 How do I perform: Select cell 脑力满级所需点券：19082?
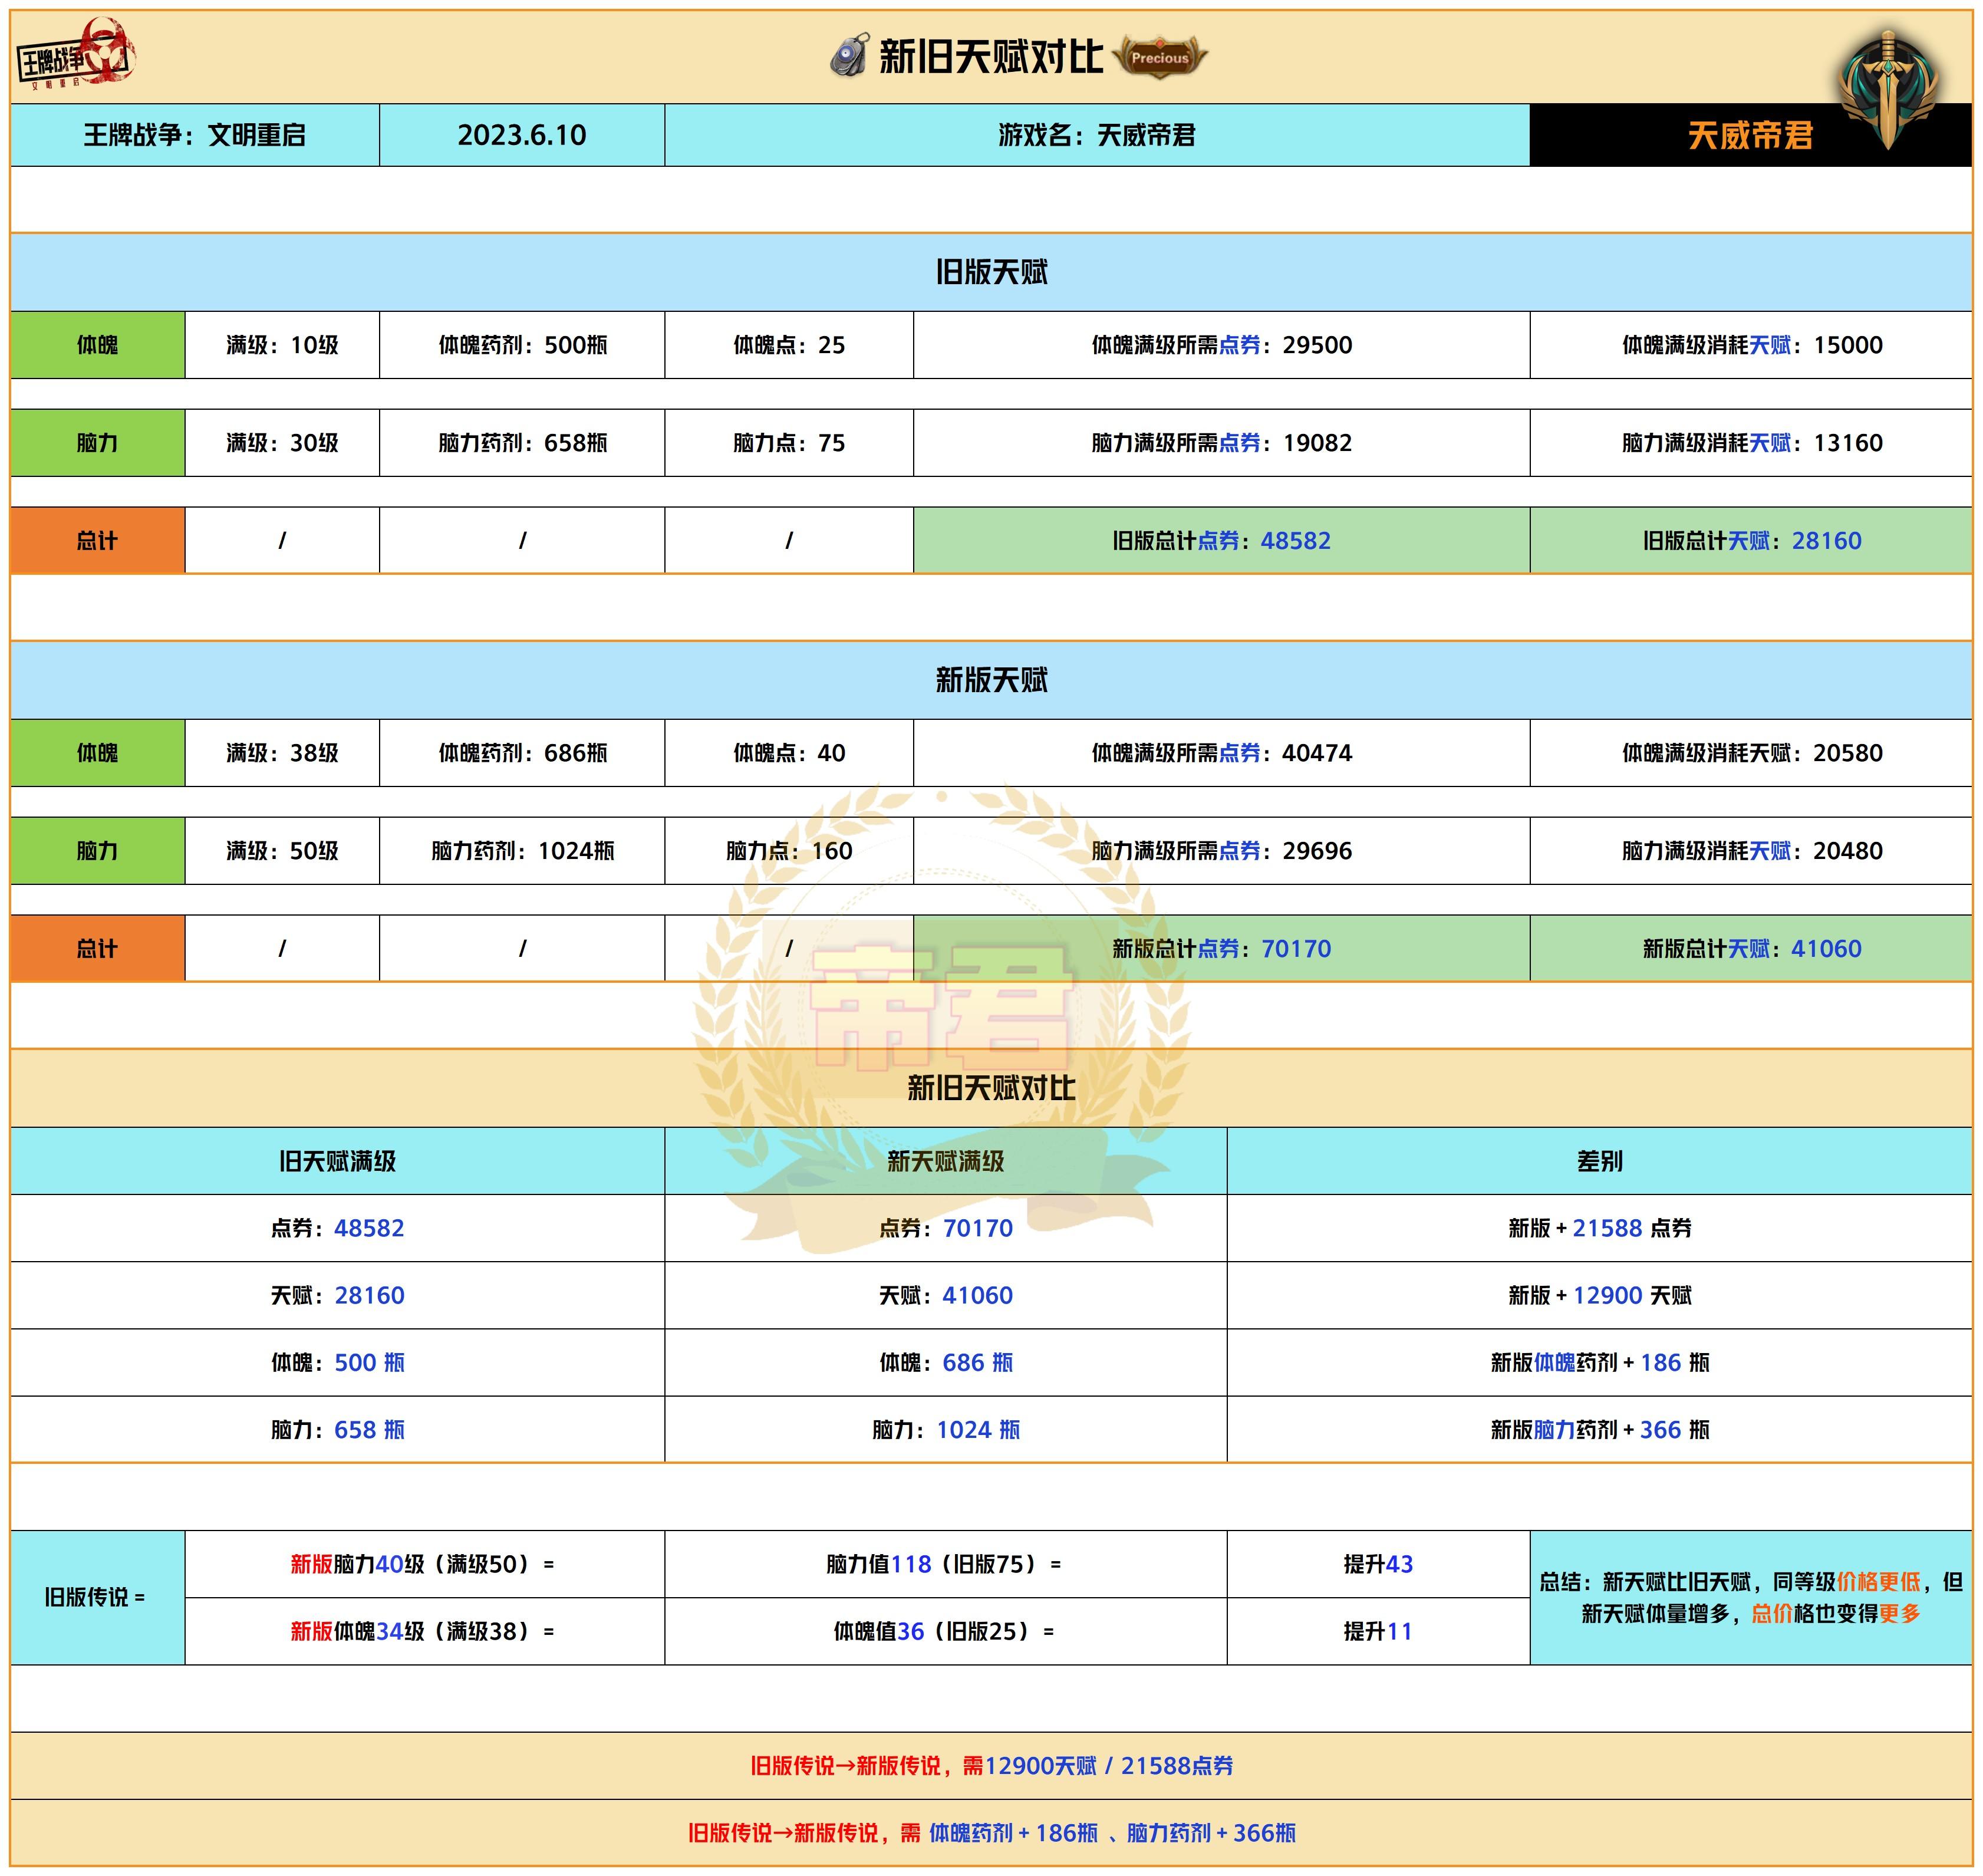[x=1221, y=443]
